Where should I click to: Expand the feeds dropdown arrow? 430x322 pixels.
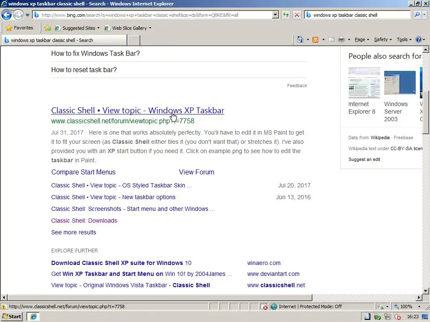click(323, 40)
